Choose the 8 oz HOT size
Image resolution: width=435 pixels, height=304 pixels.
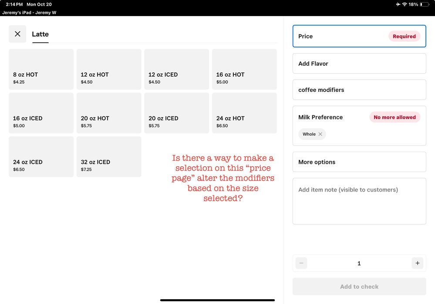(x=41, y=69)
